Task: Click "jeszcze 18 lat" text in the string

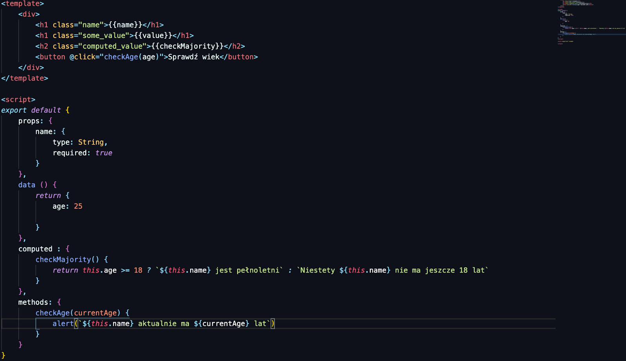Action: click(455, 270)
